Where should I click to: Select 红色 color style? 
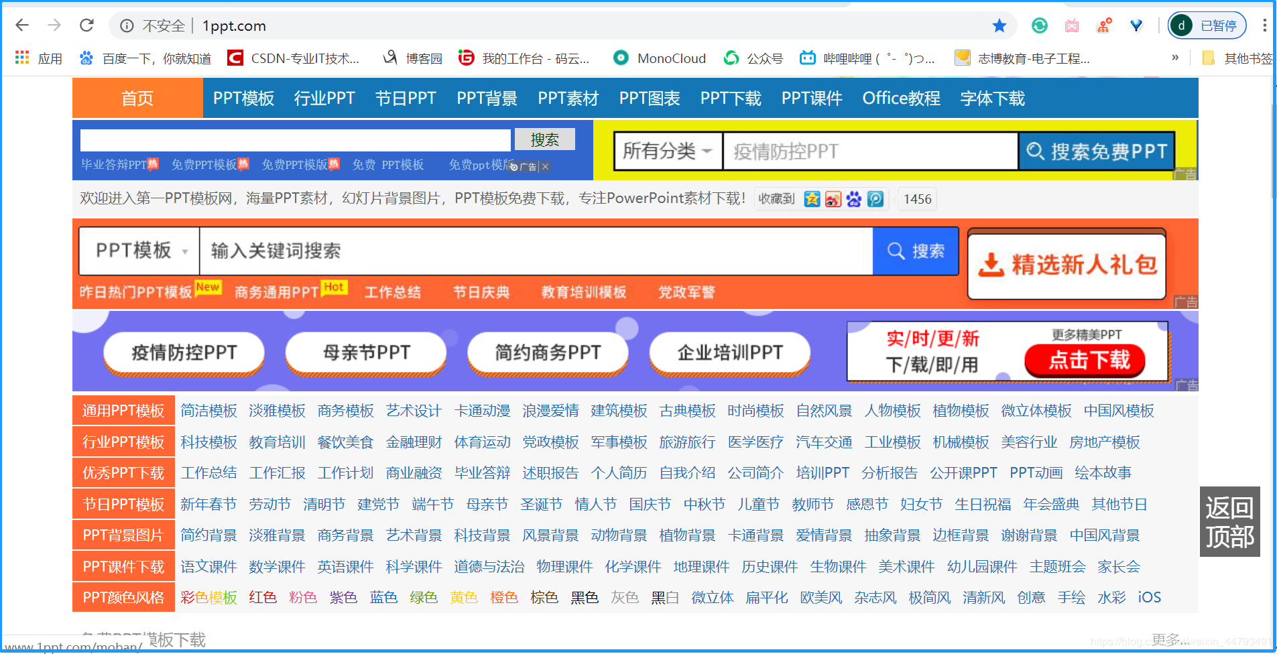pos(263,597)
